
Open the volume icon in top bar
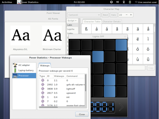pos(118,2)
